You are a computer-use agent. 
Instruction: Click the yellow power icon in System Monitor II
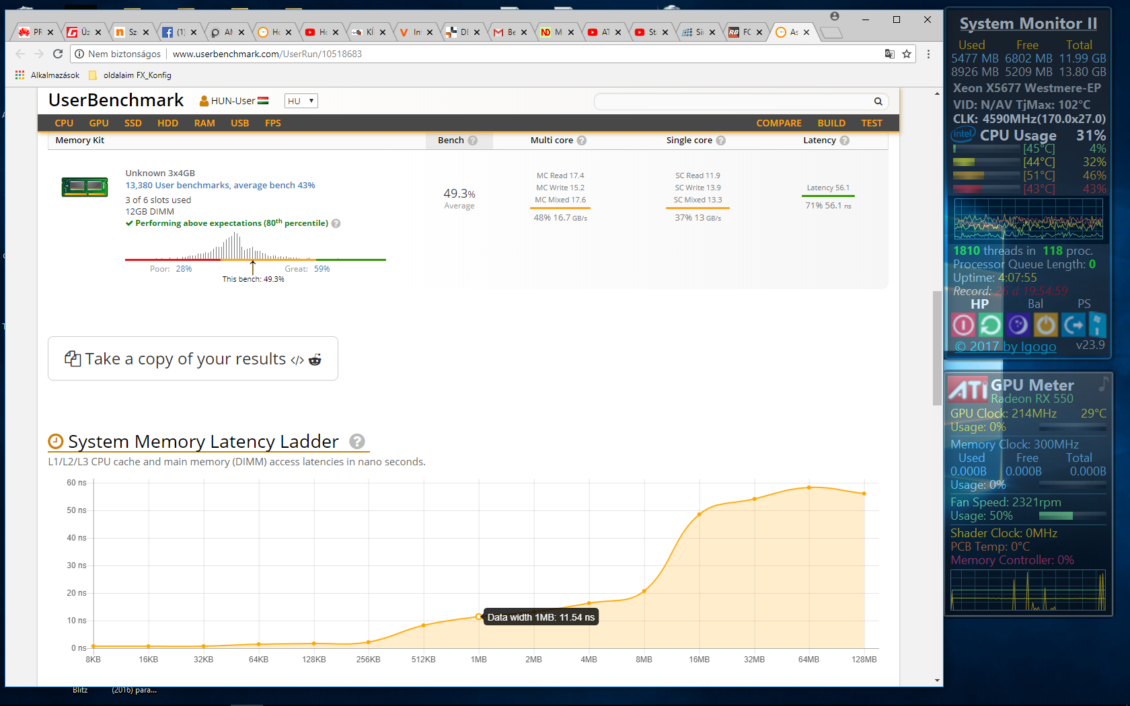(x=1045, y=325)
